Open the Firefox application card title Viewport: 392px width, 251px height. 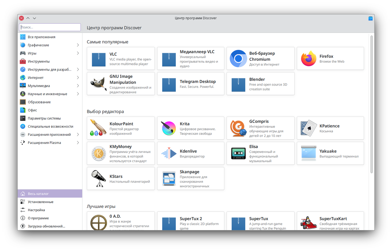point(326,56)
